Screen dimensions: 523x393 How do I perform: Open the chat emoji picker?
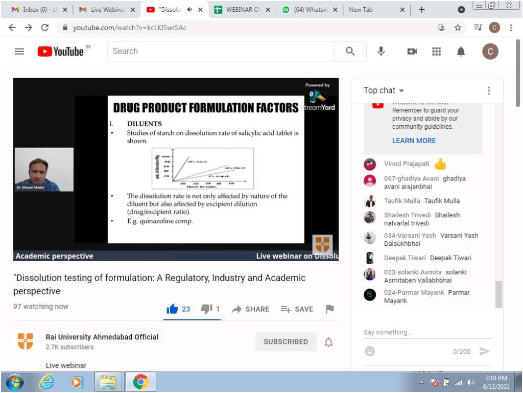(x=370, y=351)
